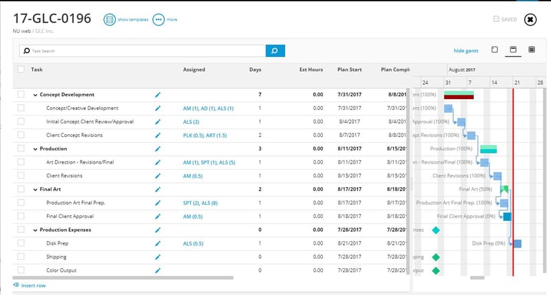
Task: Click the insert row link
Action: (33, 285)
